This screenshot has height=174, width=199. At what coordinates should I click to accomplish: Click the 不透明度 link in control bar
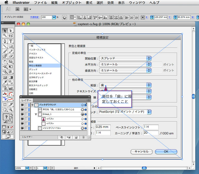click(x=34, y=17)
